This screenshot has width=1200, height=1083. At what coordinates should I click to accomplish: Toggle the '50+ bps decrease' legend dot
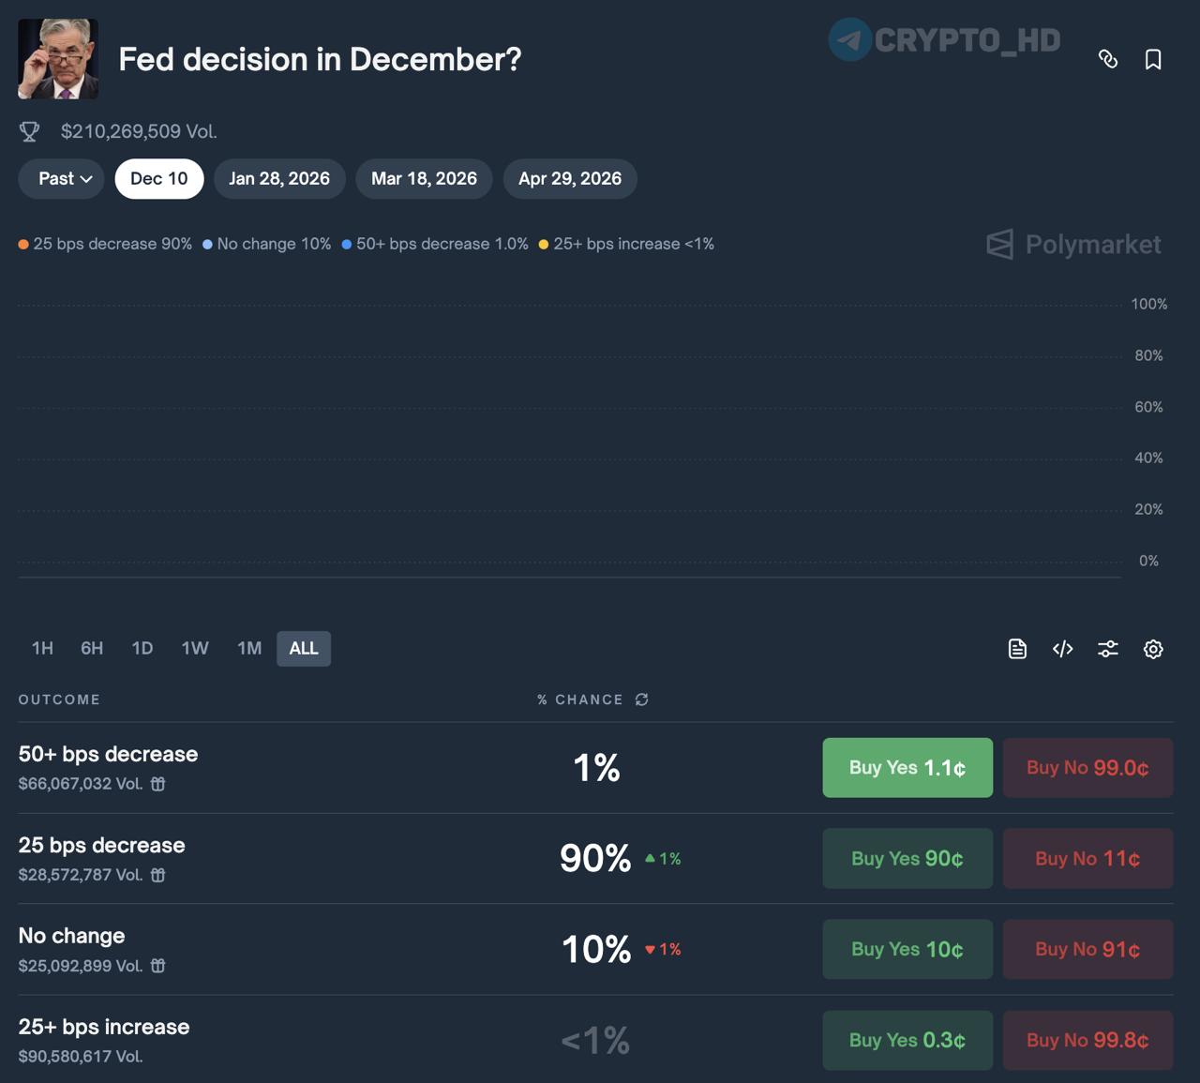coord(349,244)
